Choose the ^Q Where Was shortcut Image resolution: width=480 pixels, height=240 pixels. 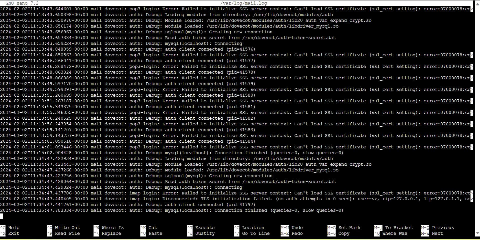click(391, 233)
